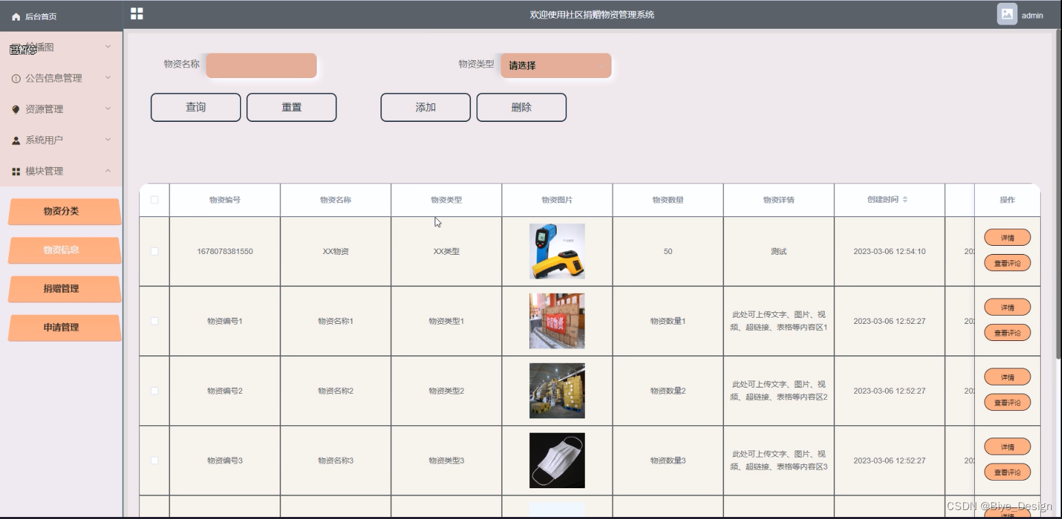Click the home icon beside 后台首页
Viewport: 1062px width, 519px height.
point(16,16)
